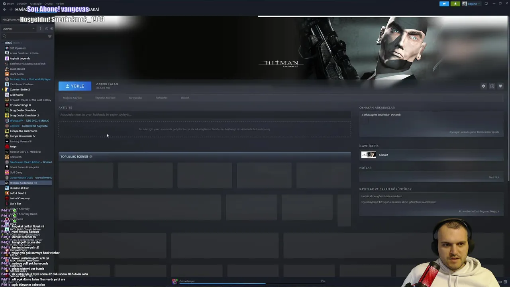This screenshot has width=510, height=287.
Task: Select Human Fall Flat in the library
Action: point(19,188)
